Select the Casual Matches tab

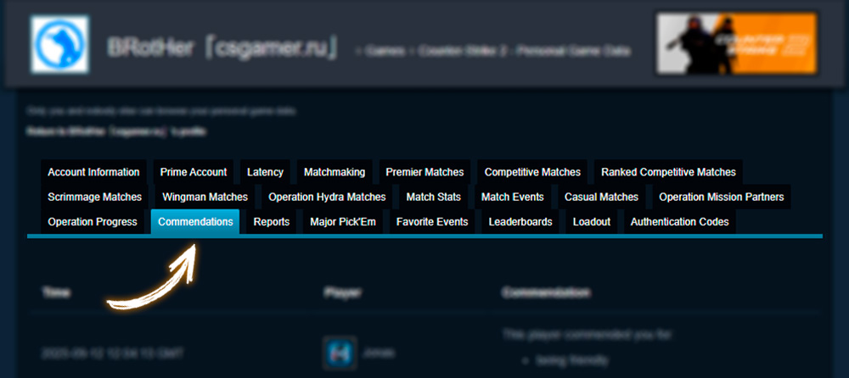pyautogui.click(x=602, y=197)
